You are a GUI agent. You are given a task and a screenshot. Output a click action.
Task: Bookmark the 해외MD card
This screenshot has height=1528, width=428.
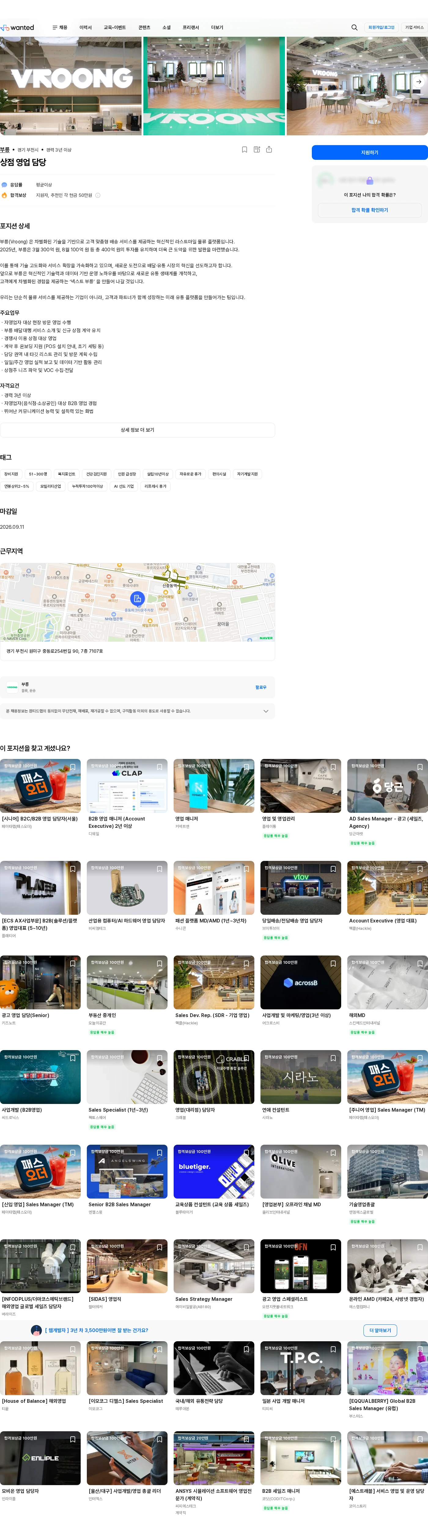tap(420, 964)
